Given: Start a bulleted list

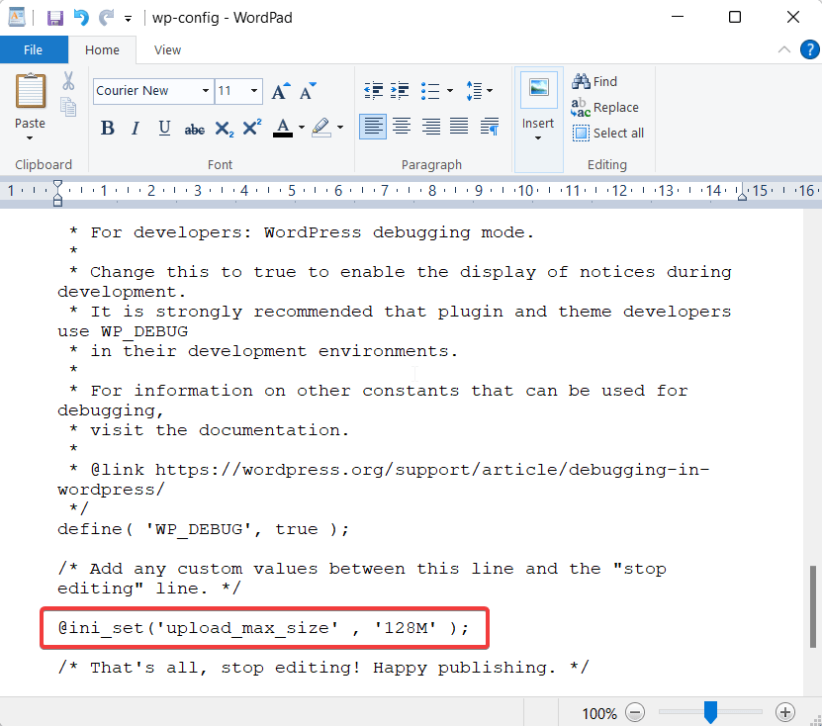Looking at the screenshot, I should pos(430,91).
